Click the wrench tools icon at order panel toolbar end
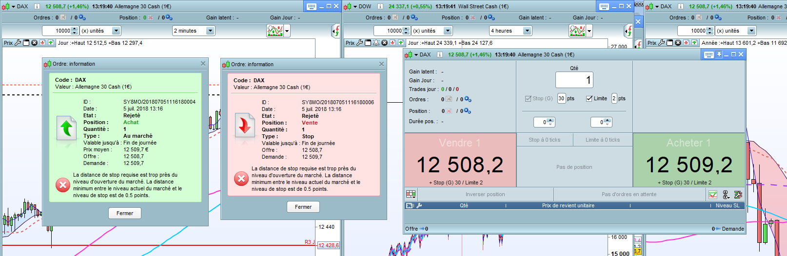 click(x=738, y=195)
